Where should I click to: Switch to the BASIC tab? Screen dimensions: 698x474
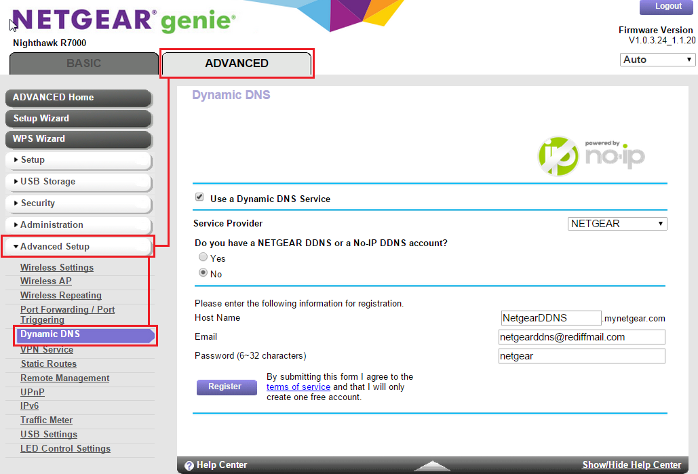pyautogui.click(x=83, y=63)
